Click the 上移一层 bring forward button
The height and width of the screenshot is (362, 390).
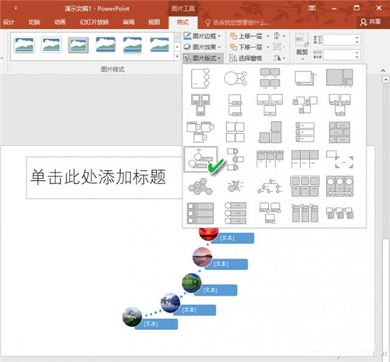coord(246,36)
